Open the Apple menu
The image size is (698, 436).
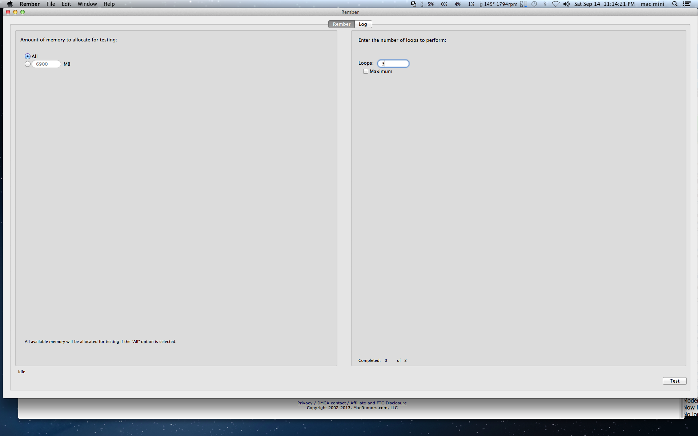click(10, 4)
